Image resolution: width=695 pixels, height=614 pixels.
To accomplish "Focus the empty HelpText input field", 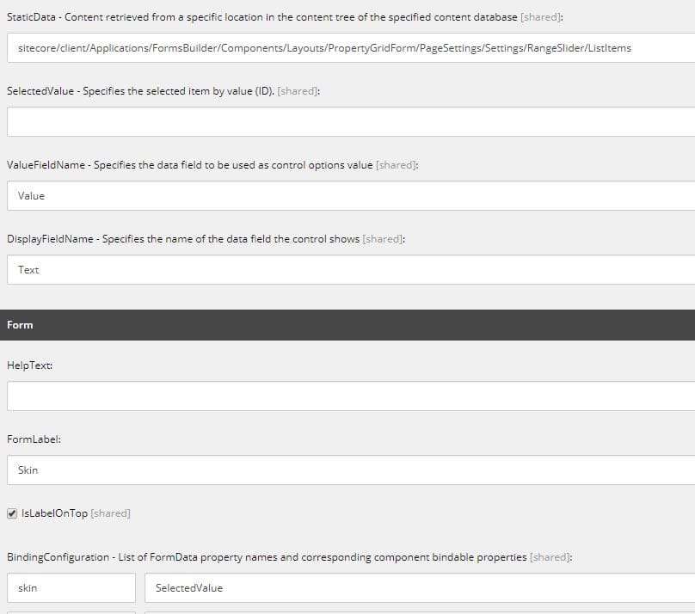I will [x=351, y=396].
